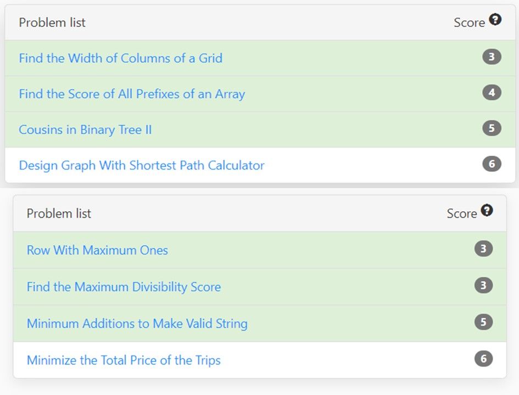Select score badge 5 beside Cousins in Binary Tree II
Screen dimensions: 519x395
coord(492,128)
